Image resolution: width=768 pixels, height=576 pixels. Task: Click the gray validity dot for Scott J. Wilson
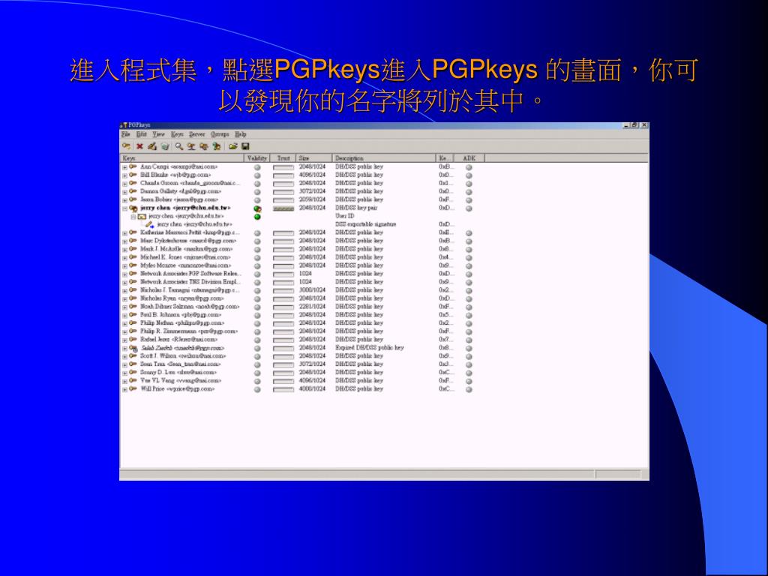coord(257,356)
